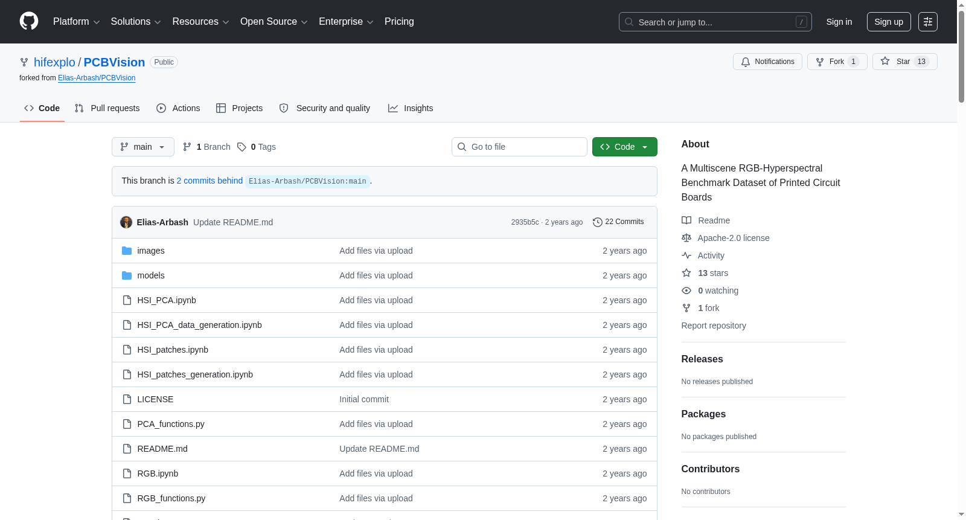Click the PCA_functions.py file icon
The width and height of the screenshot is (966, 520).
127,424
